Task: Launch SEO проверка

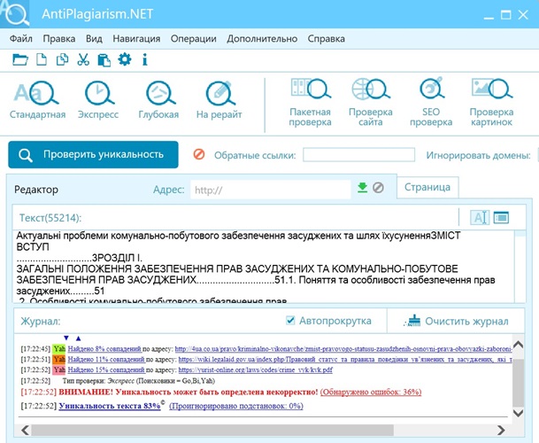Action: pyautogui.click(x=431, y=102)
